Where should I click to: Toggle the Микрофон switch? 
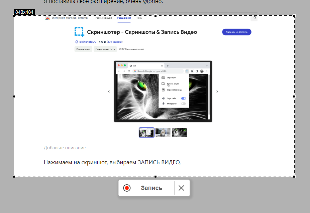184,103
